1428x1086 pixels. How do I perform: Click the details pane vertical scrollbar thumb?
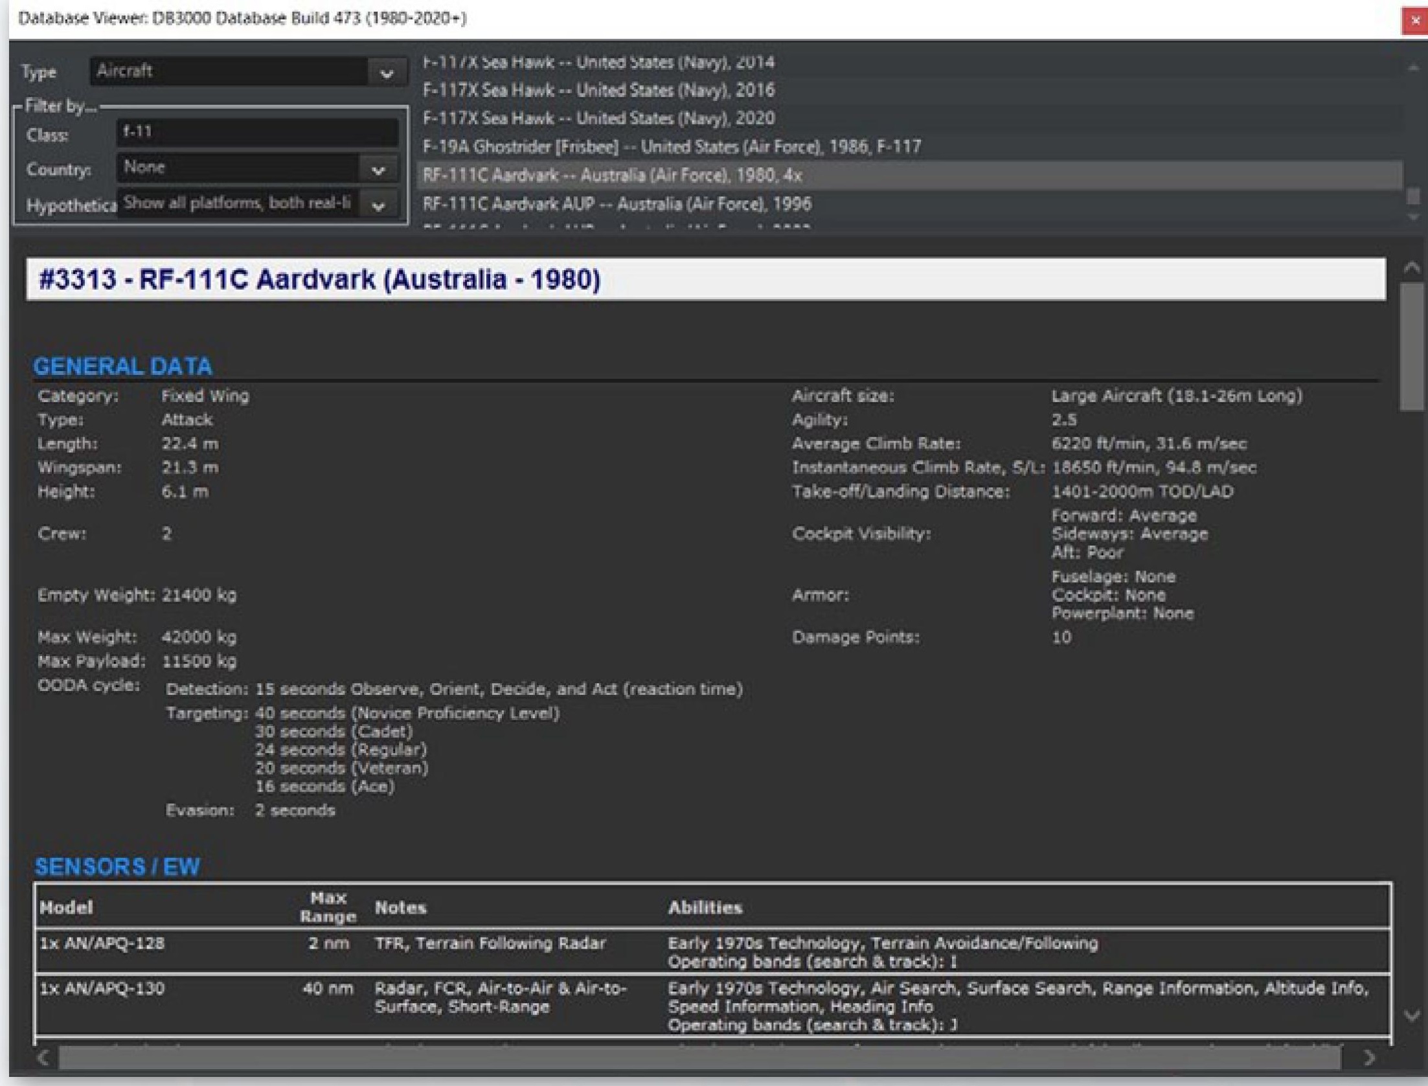[x=1412, y=346]
